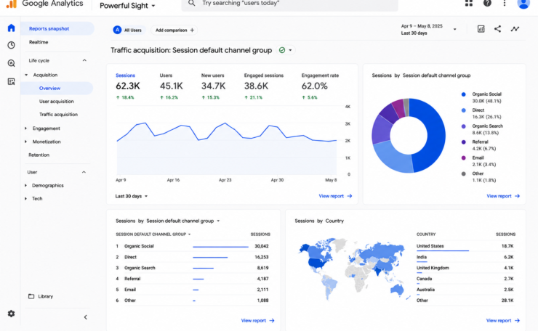Open the Home icon in the left rail

(x=12, y=28)
